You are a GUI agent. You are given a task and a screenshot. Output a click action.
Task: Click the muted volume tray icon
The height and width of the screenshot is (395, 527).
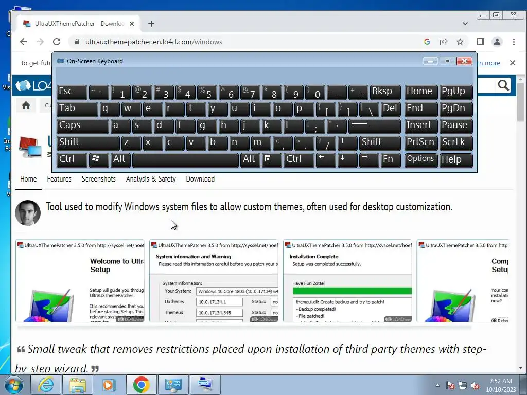pyautogui.click(x=475, y=386)
